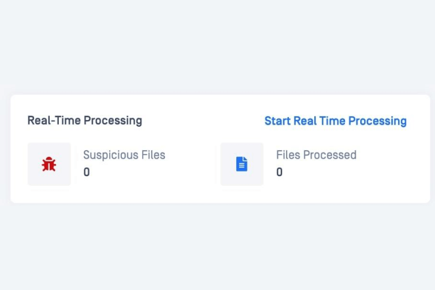Viewport: 435px width, 290px height.
Task: Click the Files Processed count of 0
Action: point(279,172)
